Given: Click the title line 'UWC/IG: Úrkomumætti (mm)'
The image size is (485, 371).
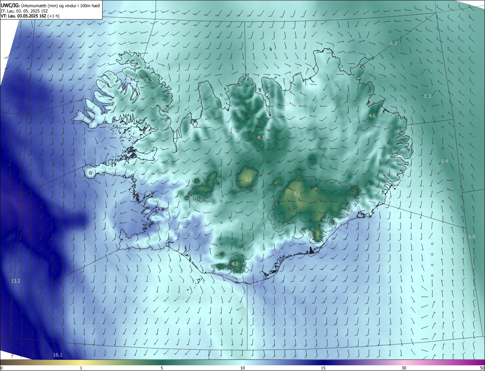Looking at the screenshot, I should (50, 5).
